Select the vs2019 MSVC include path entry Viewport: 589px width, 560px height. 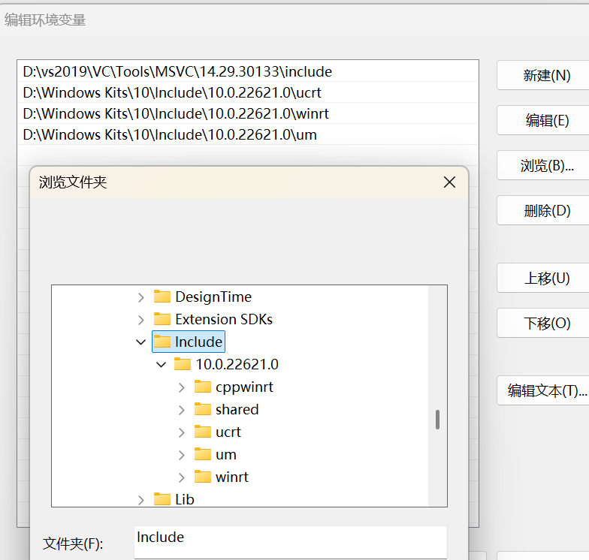tap(248, 72)
